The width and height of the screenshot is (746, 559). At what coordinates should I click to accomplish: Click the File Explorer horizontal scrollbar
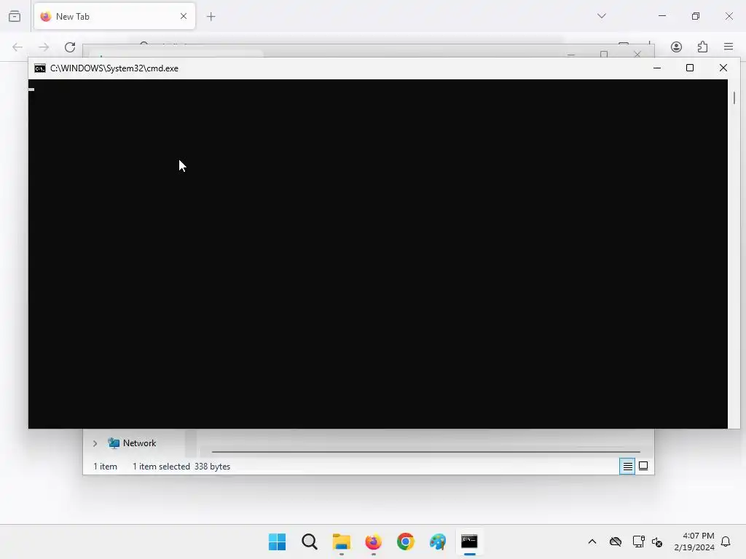point(425,451)
